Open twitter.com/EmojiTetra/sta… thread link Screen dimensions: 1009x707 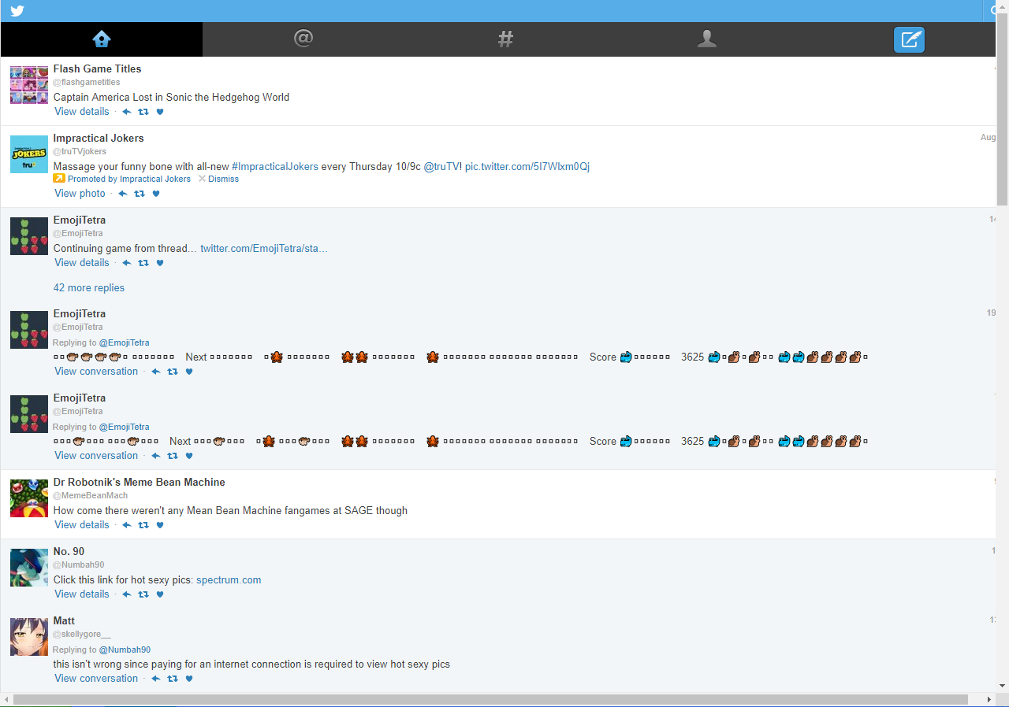tap(264, 248)
